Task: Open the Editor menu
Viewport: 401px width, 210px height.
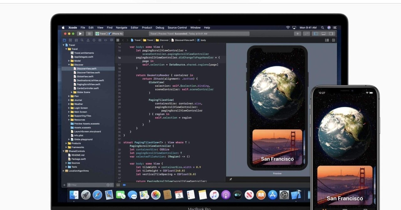Action: (x=134, y=28)
